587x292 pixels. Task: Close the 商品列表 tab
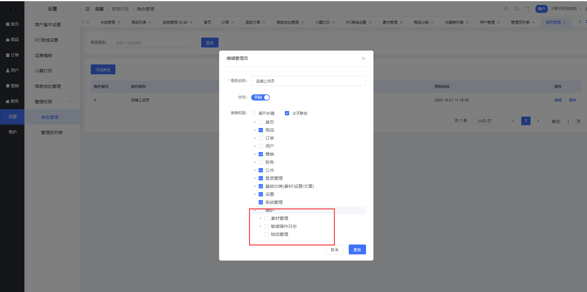(150, 22)
